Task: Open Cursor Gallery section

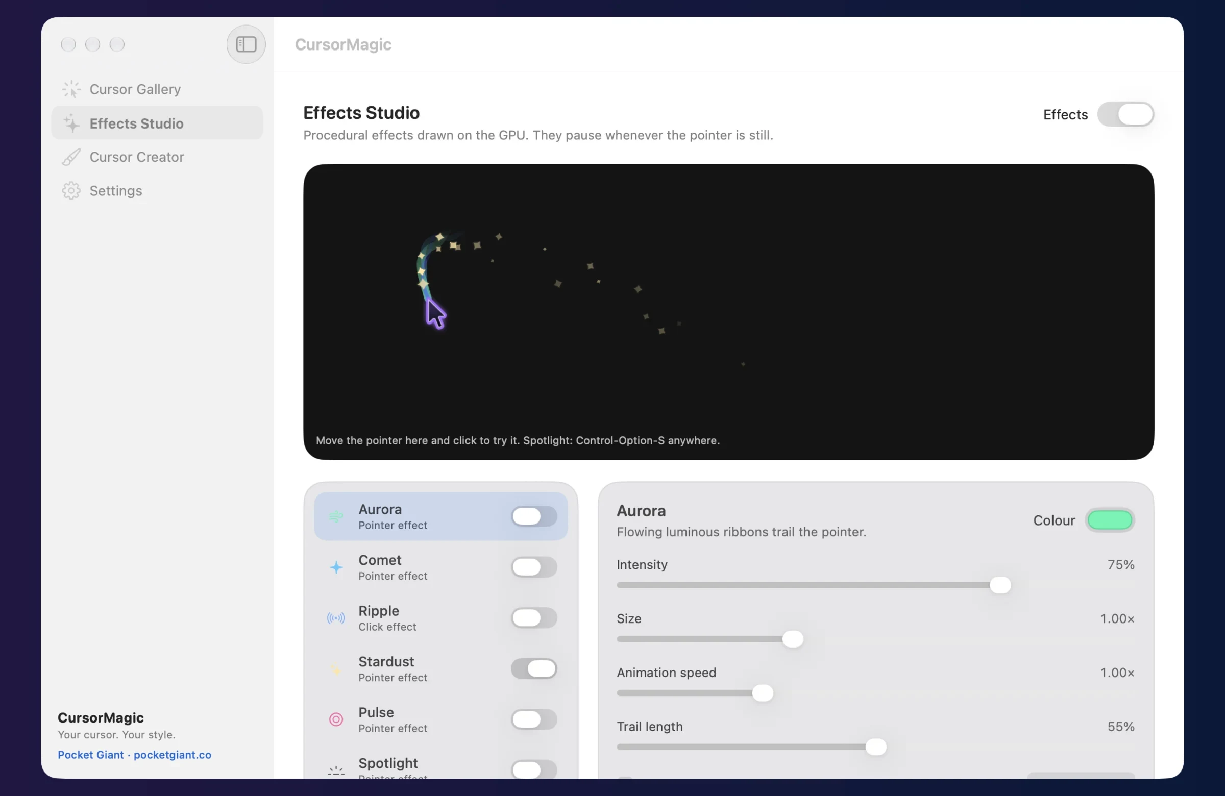Action: click(157, 89)
